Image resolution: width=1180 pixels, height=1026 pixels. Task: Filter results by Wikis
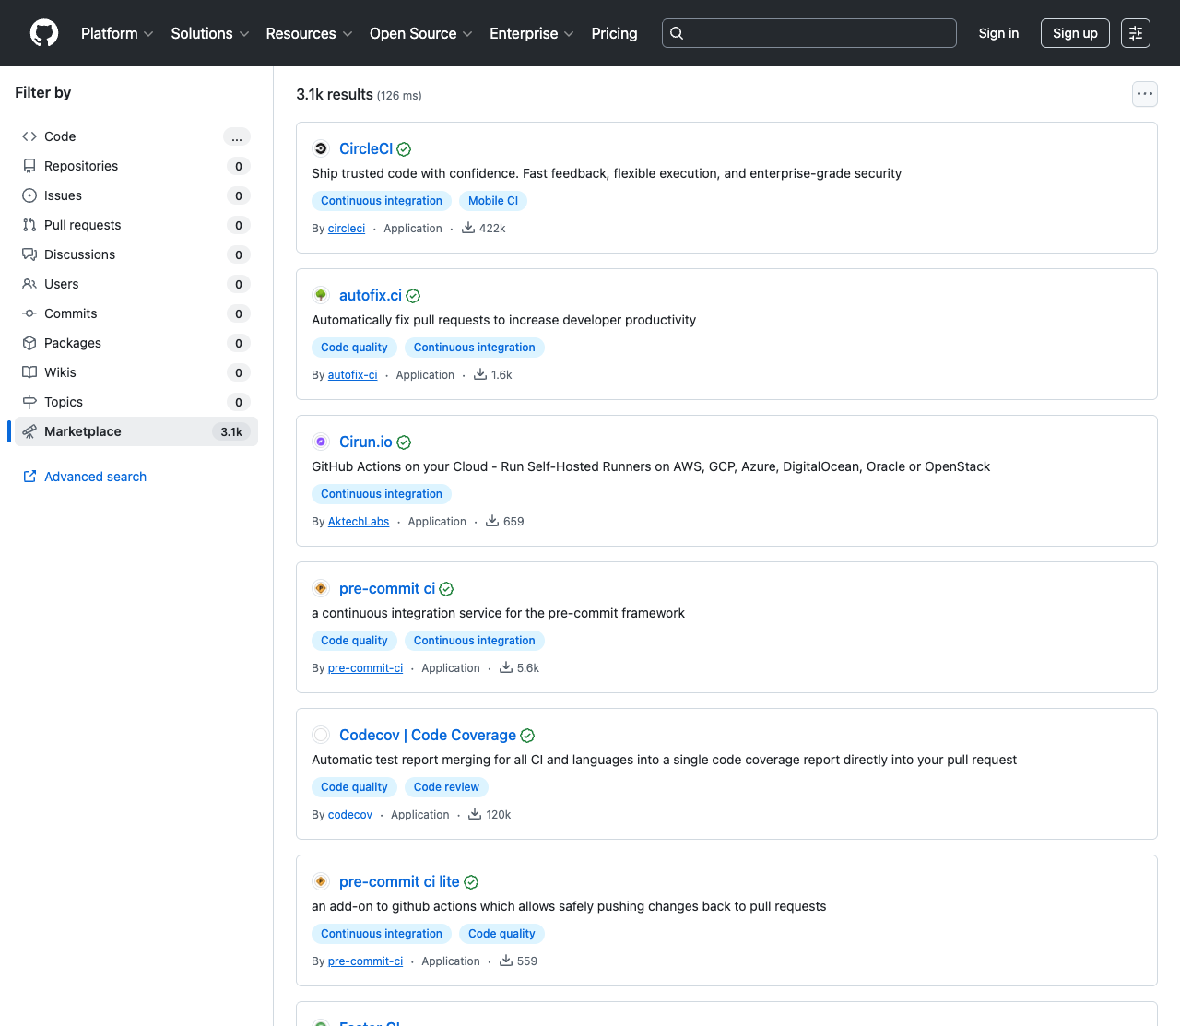coord(136,372)
